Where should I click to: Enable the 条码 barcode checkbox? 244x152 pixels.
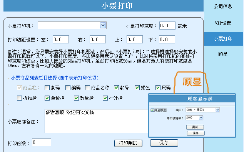[47, 88]
